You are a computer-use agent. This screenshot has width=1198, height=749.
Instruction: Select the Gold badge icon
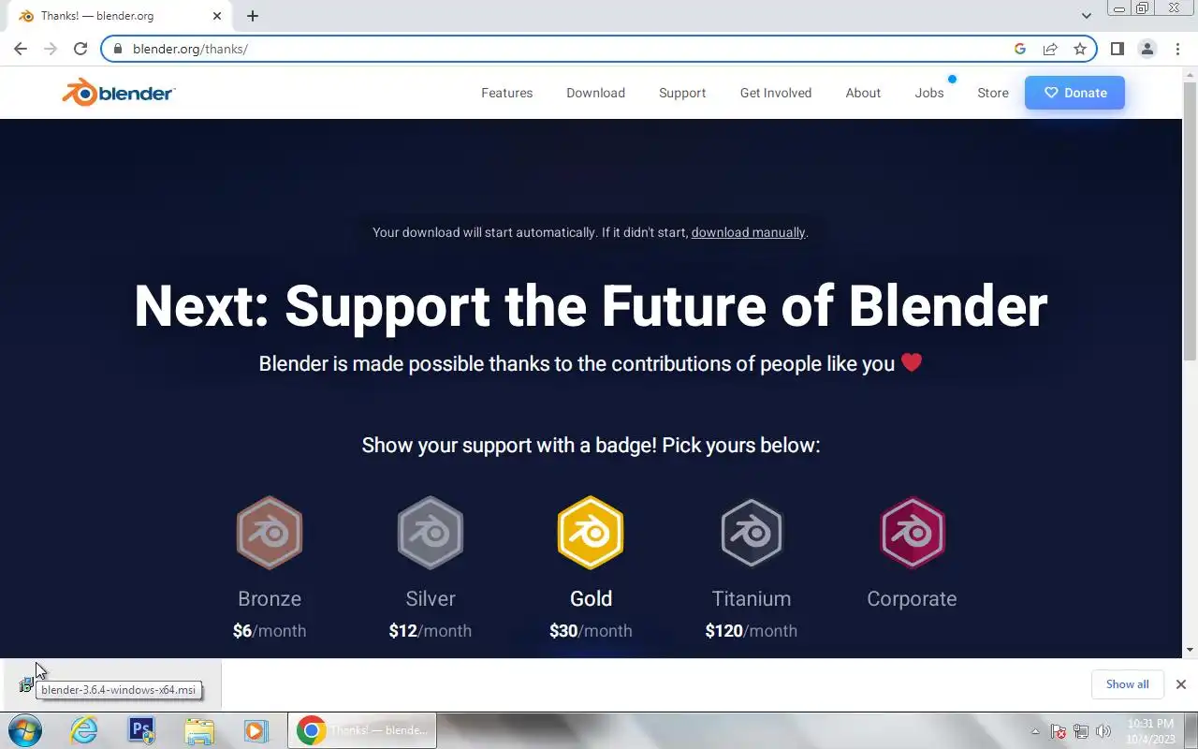(591, 533)
